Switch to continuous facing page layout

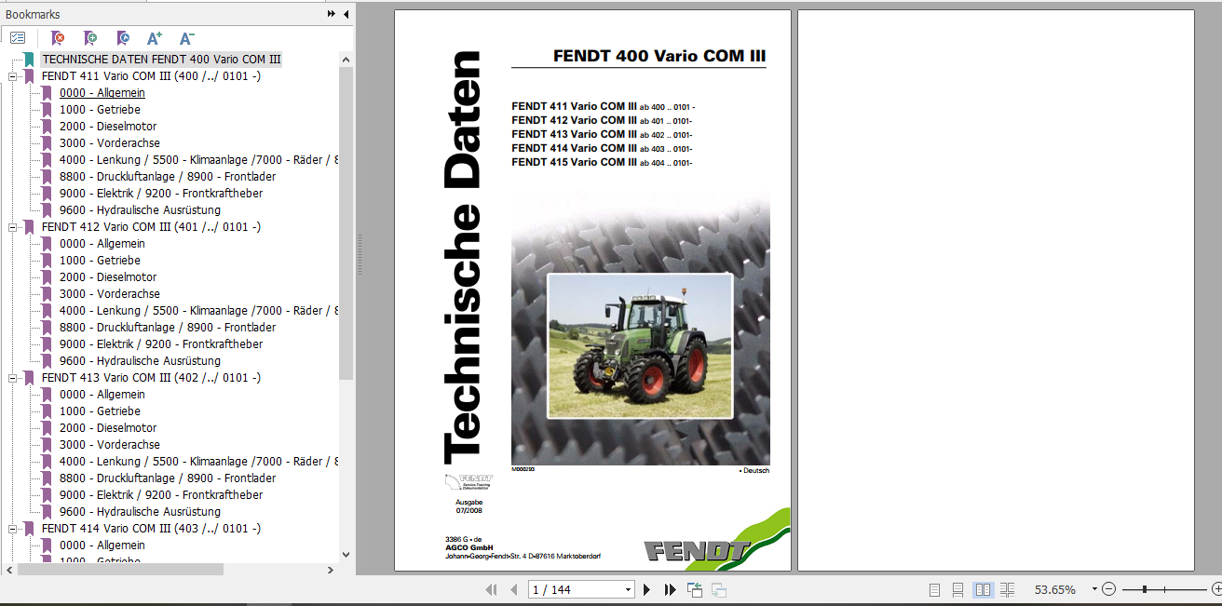click(x=1007, y=589)
